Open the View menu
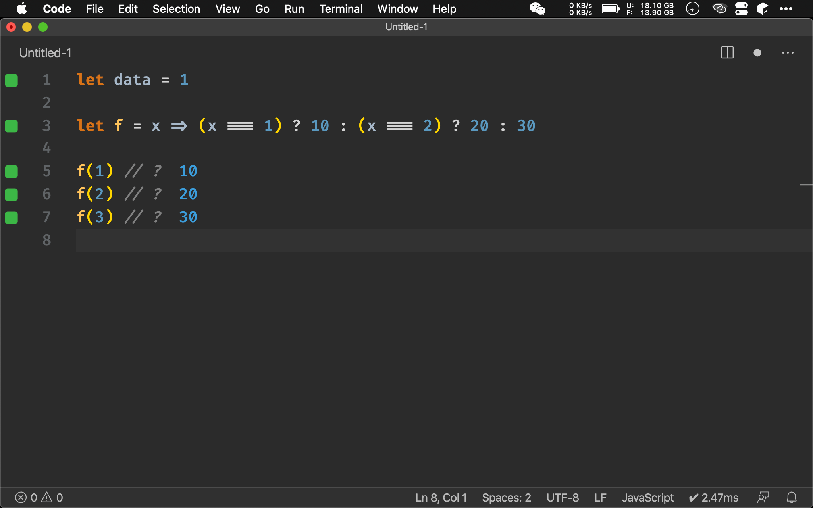The image size is (813, 508). tap(227, 9)
